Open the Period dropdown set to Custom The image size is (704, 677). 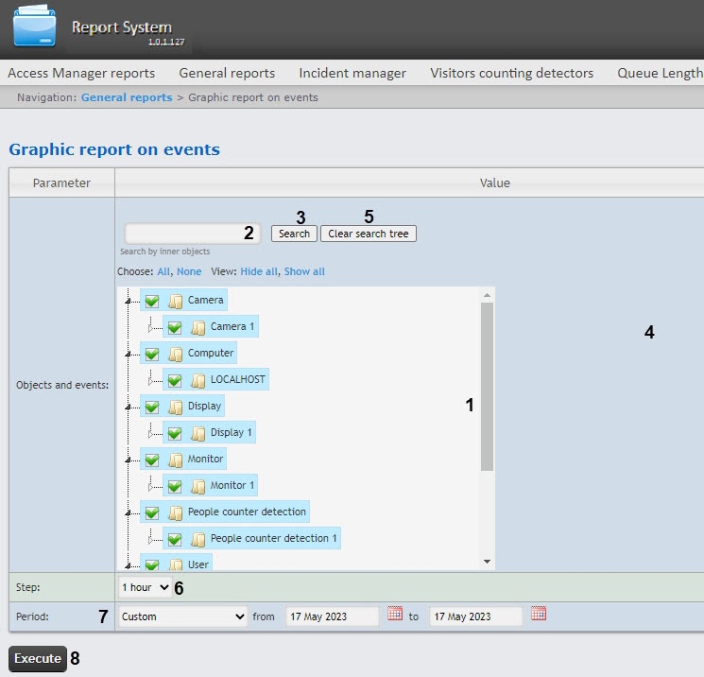pos(182,616)
